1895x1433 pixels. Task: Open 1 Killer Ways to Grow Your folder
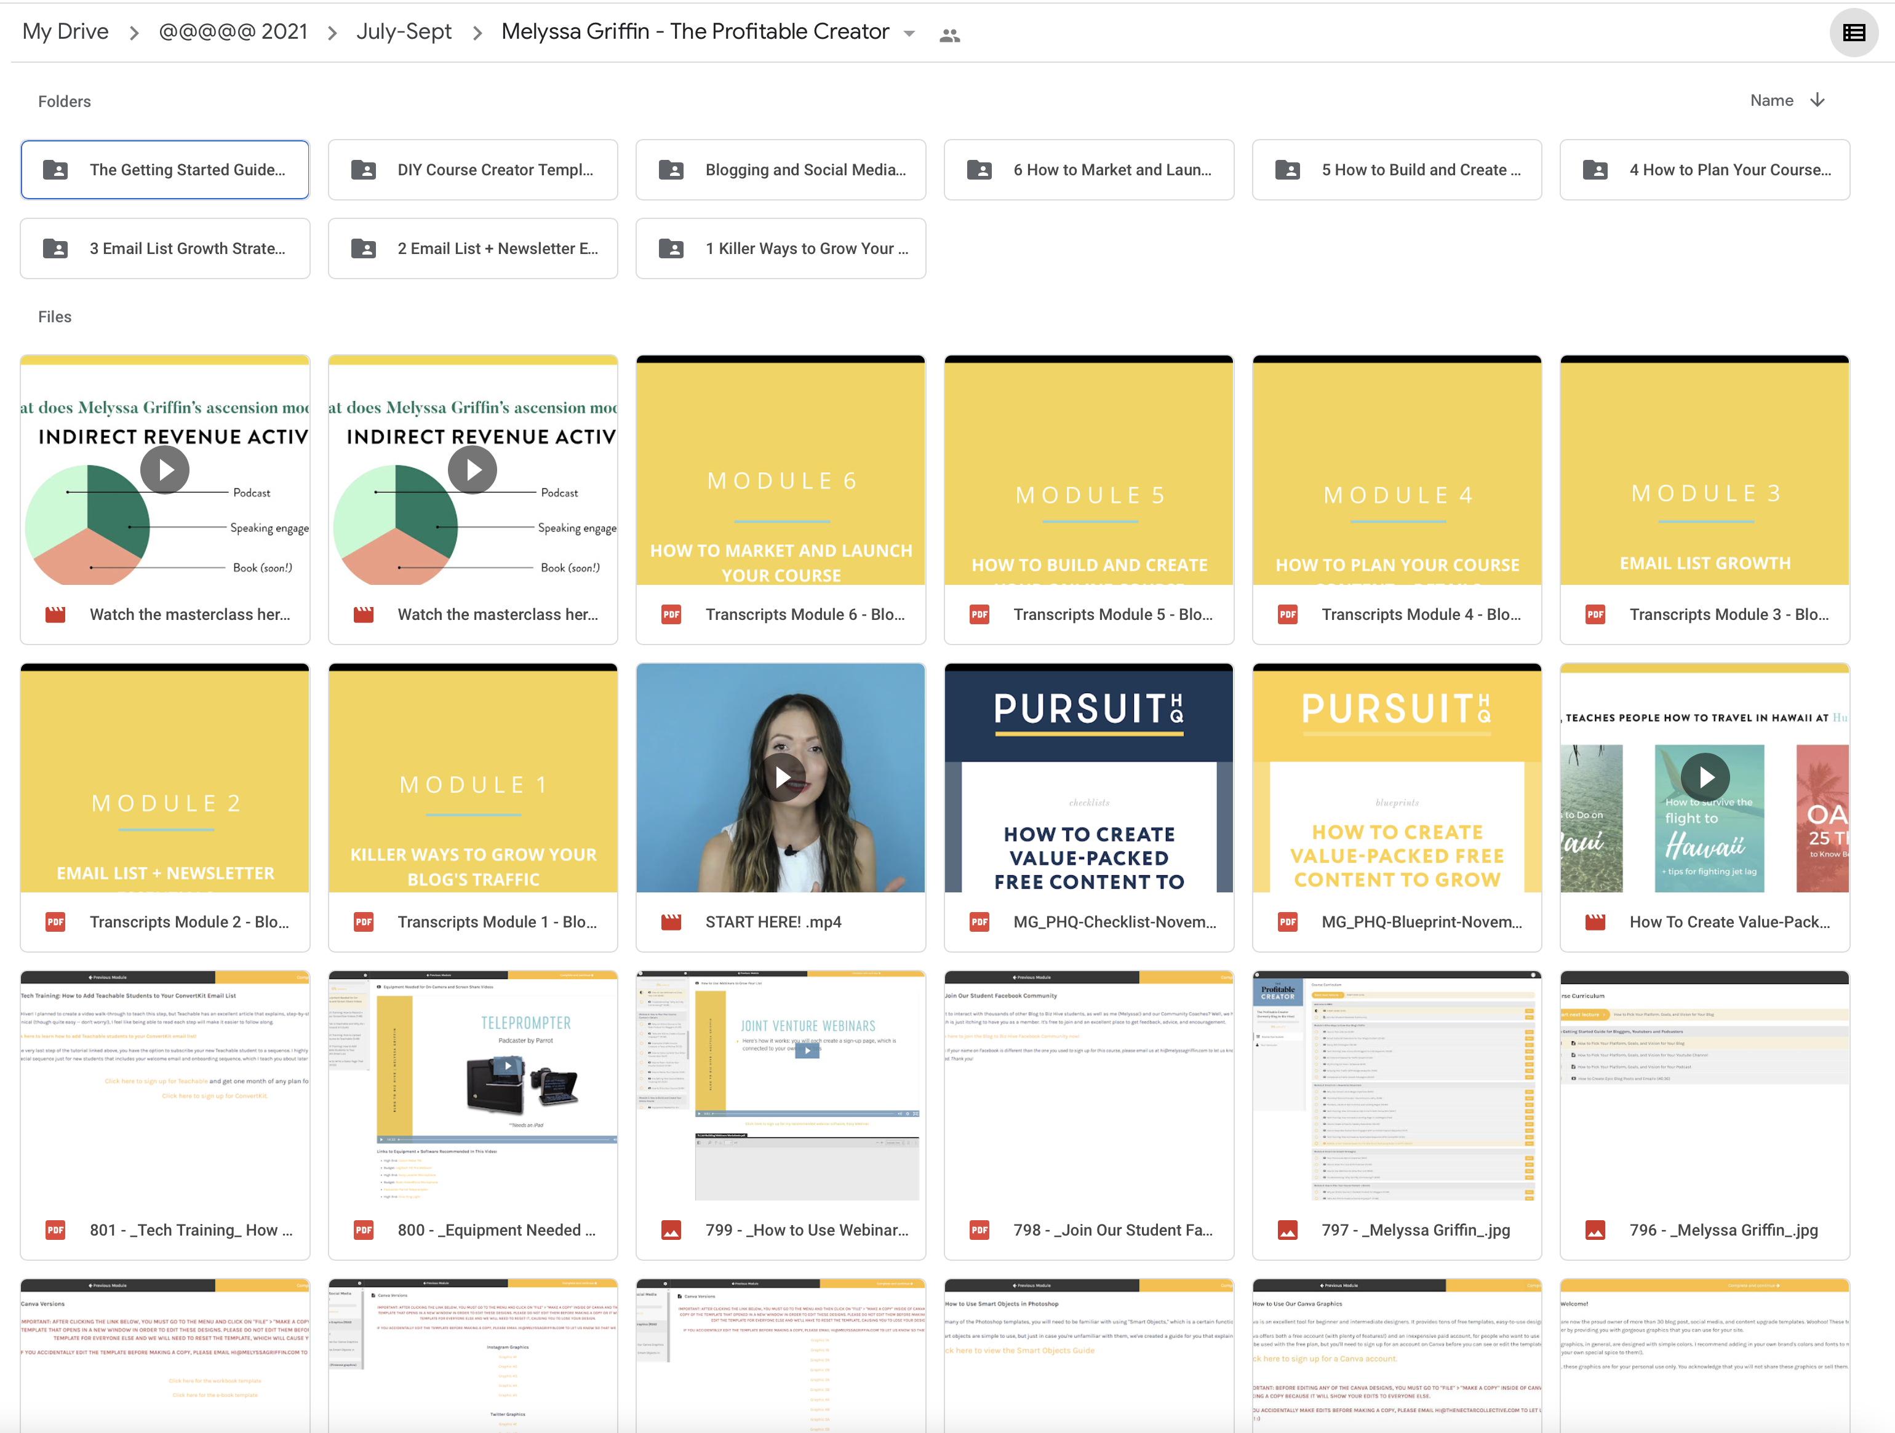pyautogui.click(x=780, y=248)
